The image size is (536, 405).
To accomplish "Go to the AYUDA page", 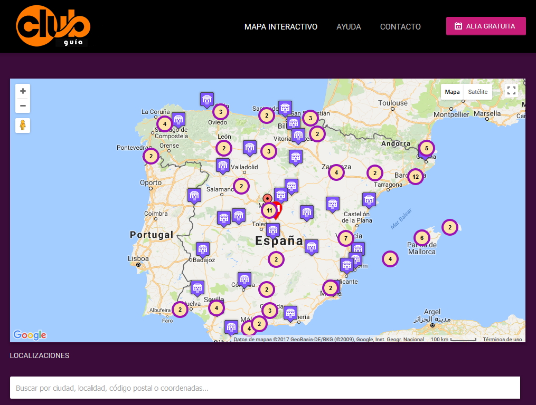I will pos(349,27).
